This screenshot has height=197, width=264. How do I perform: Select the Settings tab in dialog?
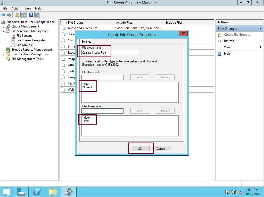coord(86,42)
